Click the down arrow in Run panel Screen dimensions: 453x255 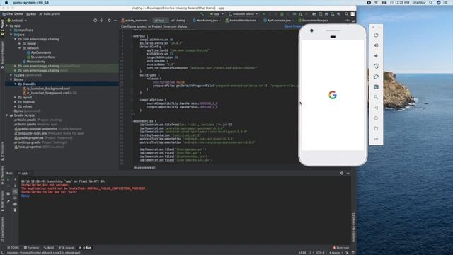pos(15,186)
